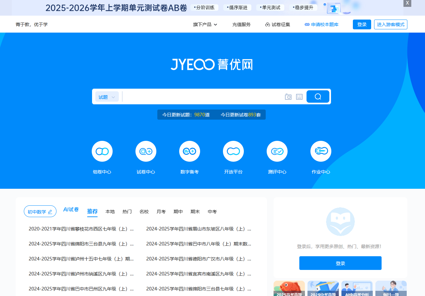Image resolution: width=425 pixels, height=296 pixels.
Task: Click the wide 登录 button in the login card
Action: pyautogui.click(x=340, y=263)
